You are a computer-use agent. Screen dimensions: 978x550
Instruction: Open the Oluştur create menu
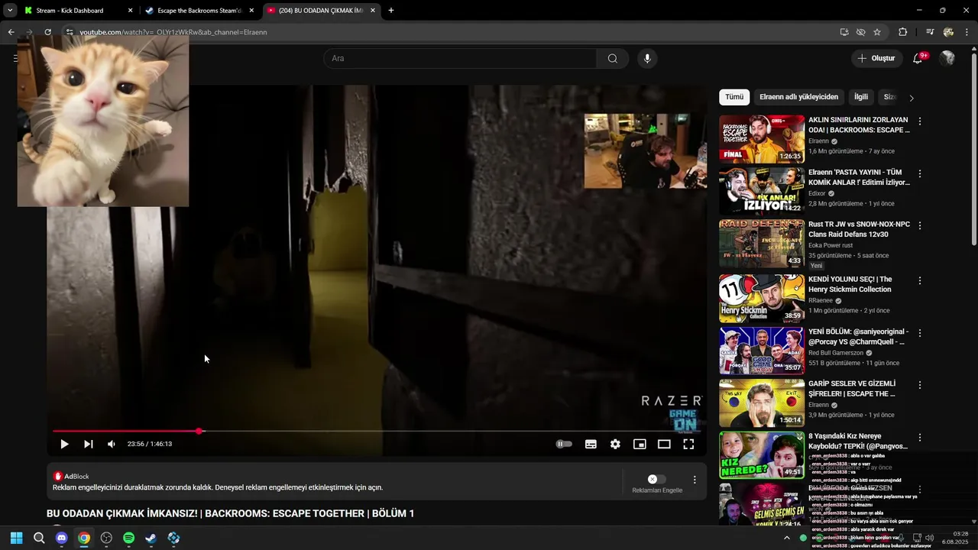click(876, 59)
